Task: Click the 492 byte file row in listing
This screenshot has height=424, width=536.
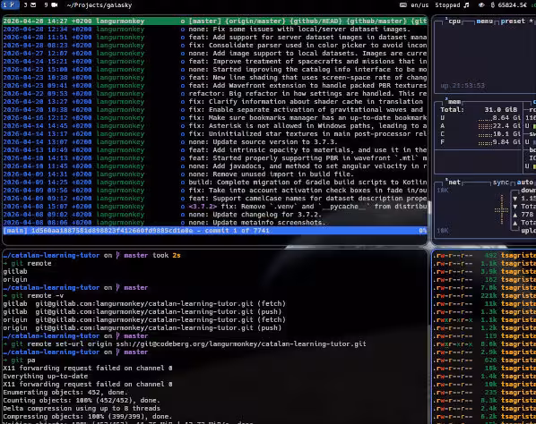Action: tap(484, 255)
